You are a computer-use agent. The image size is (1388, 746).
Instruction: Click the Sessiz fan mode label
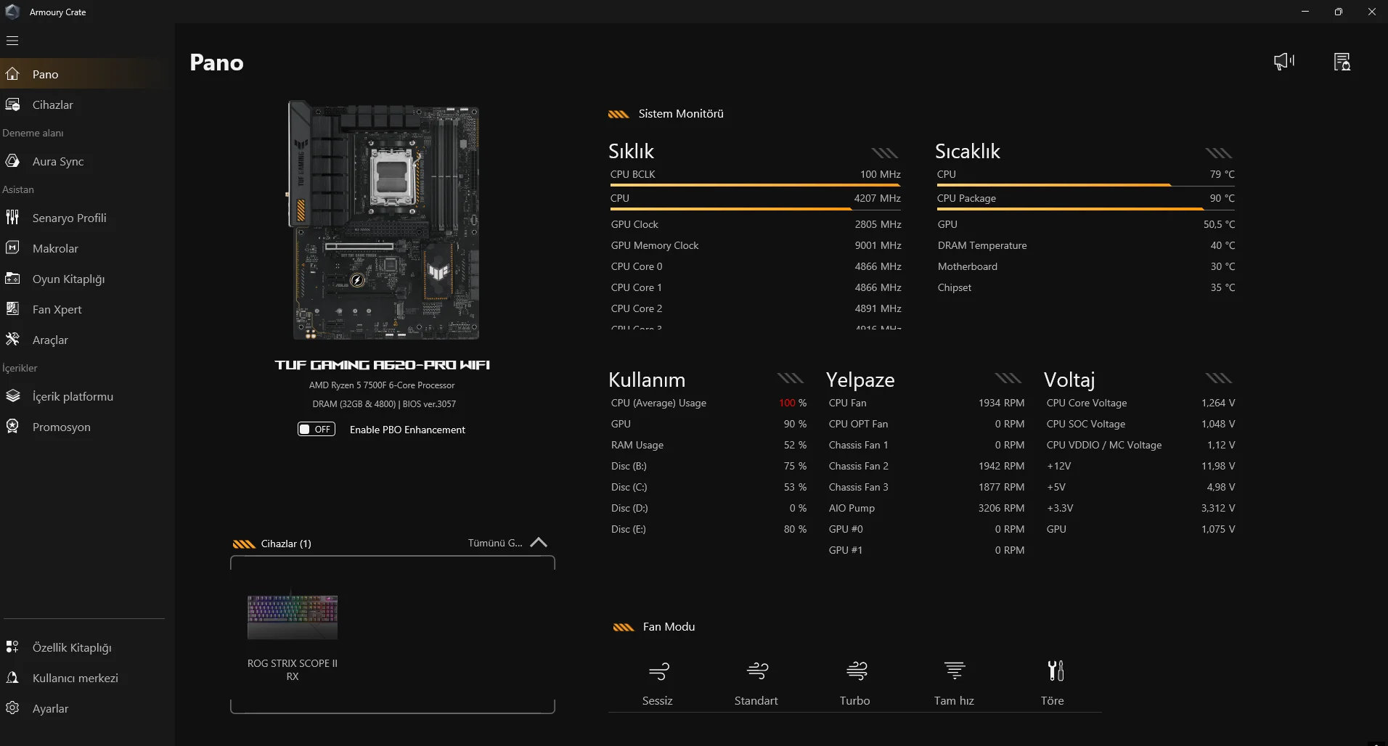[658, 700]
